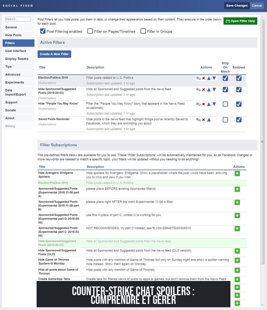Edit the Hide "People You May Know" filter
Viewport: 267px width, 310px height.
click(198, 104)
